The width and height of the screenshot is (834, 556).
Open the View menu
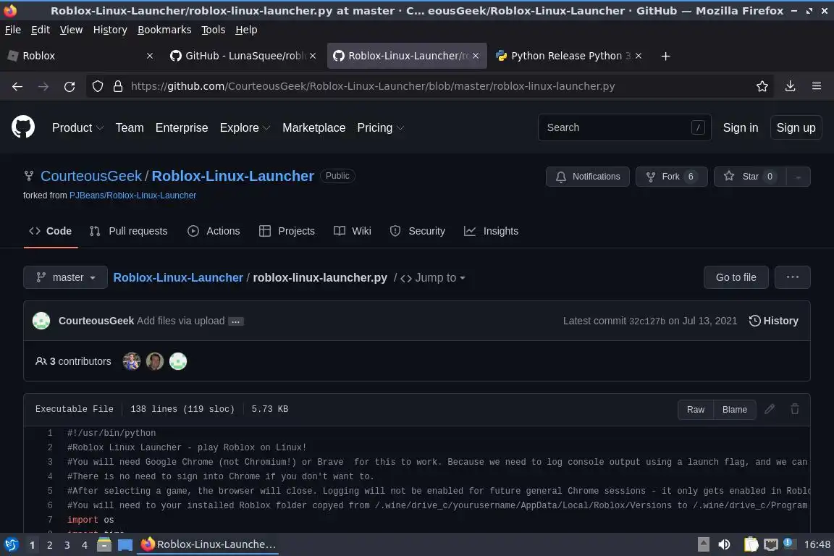click(71, 30)
